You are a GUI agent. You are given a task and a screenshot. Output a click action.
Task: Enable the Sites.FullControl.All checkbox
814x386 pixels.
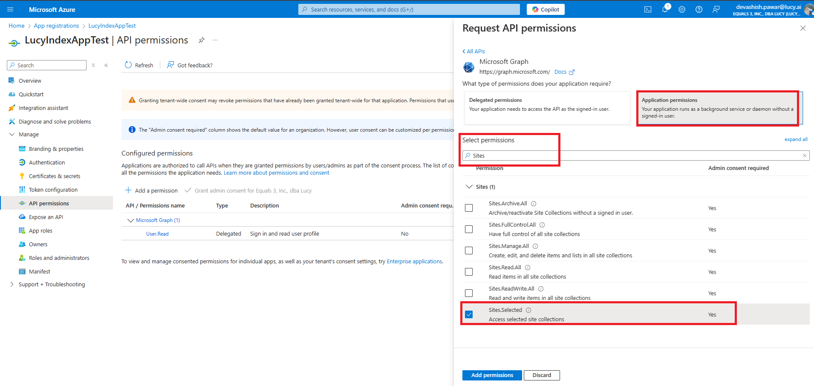coord(469,229)
